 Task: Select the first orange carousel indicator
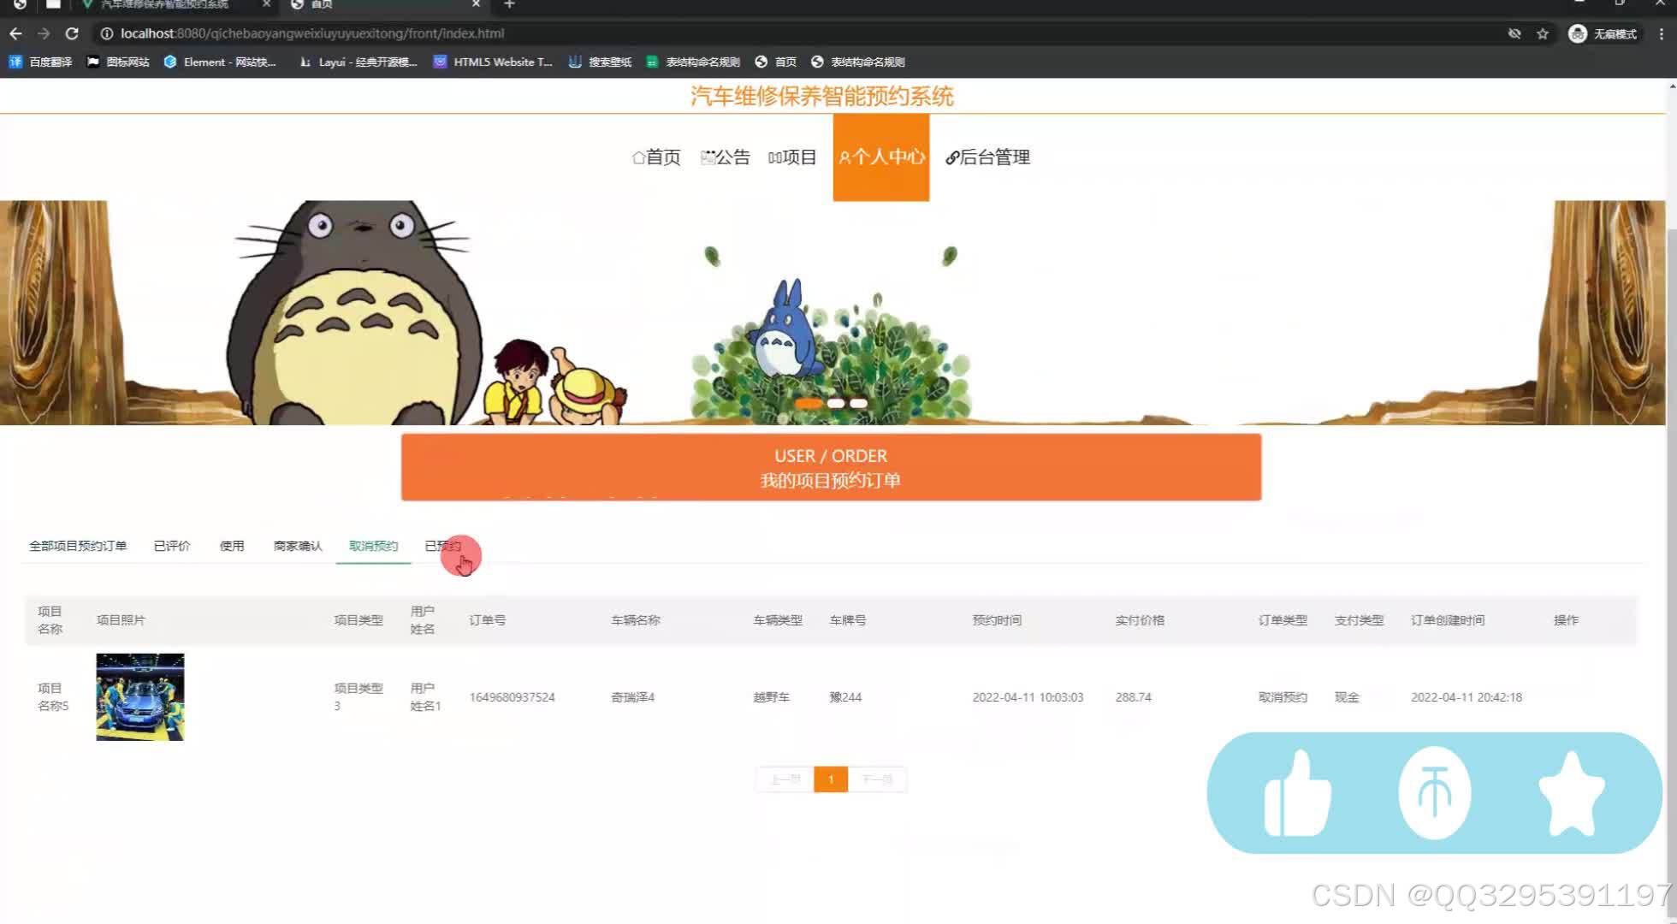click(x=809, y=403)
